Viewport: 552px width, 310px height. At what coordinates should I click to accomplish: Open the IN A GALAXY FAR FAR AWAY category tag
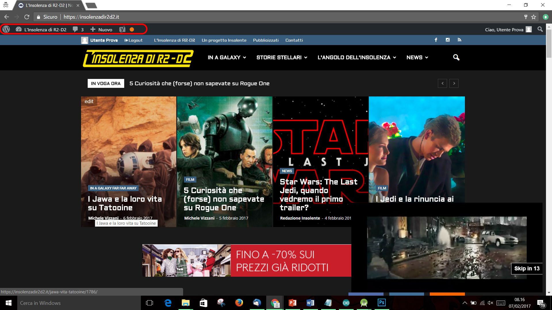click(113, 188)
